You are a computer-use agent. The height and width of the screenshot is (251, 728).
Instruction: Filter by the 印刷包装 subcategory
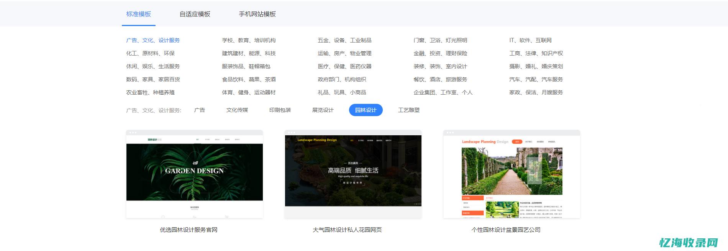280,110
